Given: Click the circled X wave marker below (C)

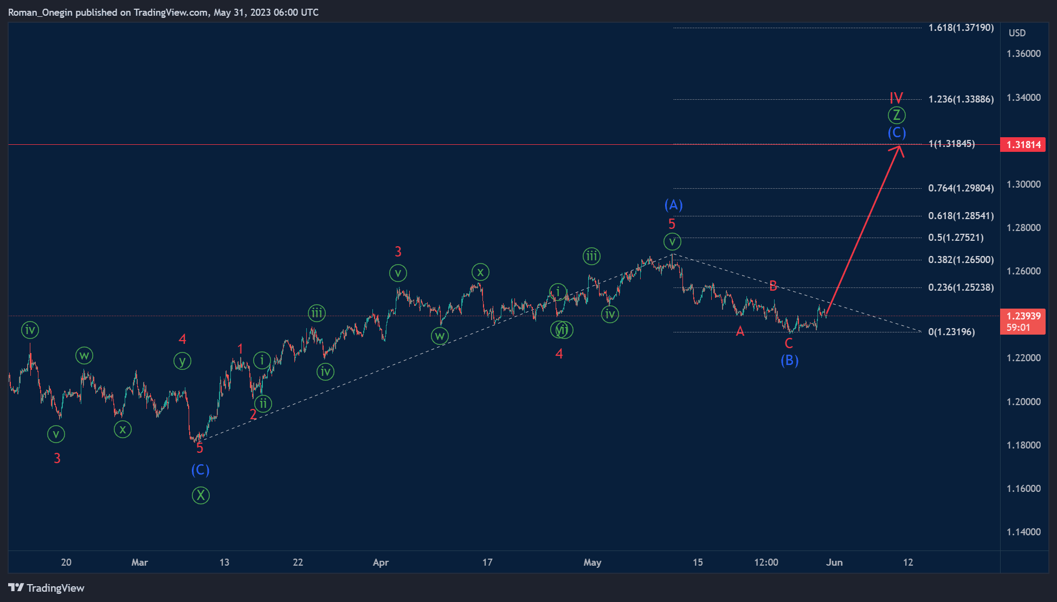Looking at the screenshot, I should [201, 495].
